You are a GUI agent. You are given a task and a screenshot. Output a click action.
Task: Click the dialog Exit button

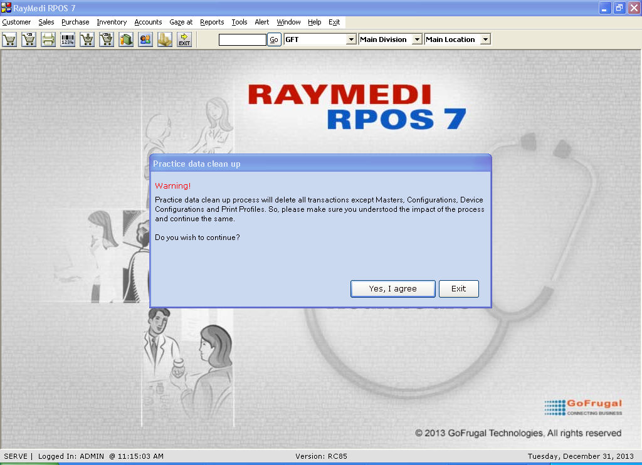(458, 288)
